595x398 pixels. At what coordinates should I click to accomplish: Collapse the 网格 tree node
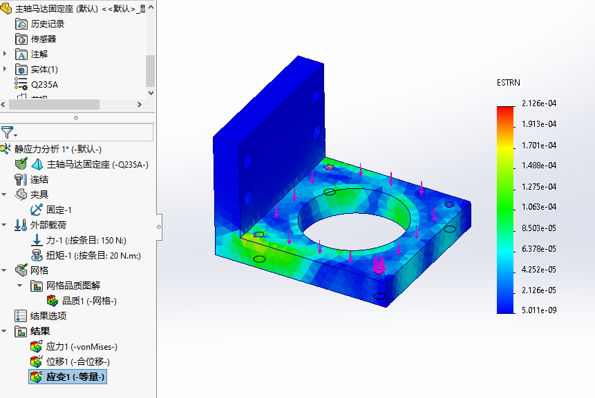4,270
